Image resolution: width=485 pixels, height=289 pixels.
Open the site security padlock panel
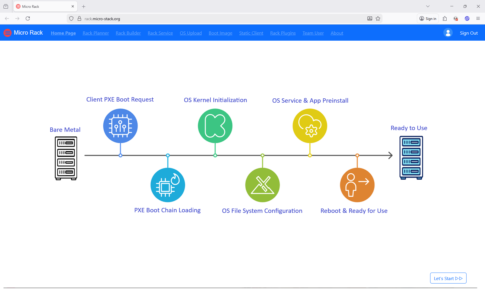click(79, 18)
